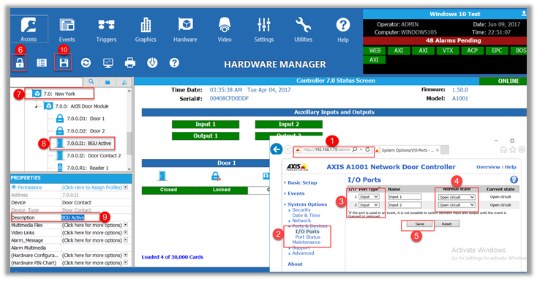Open the Help module in top ribbon

point(343,29)
